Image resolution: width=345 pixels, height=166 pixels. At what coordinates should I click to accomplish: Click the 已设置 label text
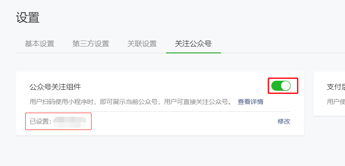pos(40,121)
